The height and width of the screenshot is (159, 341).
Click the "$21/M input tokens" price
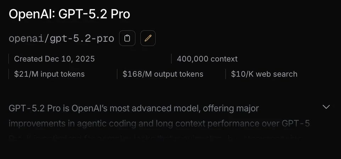(x=49, y=74)
